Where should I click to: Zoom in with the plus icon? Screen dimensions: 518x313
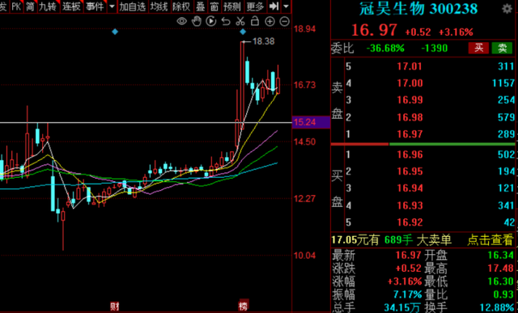[270, 22]
